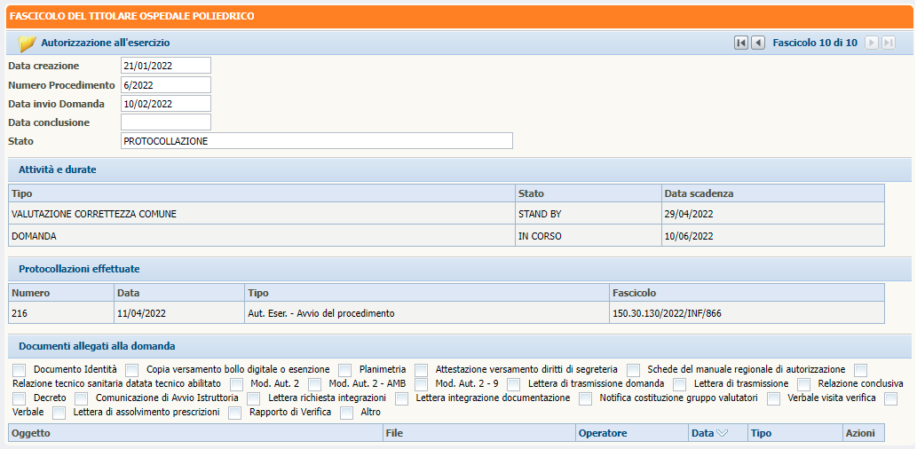
Task: Click the yellow folder icon beside Autorizzazione all'esercizio
Action: (27, 43)
